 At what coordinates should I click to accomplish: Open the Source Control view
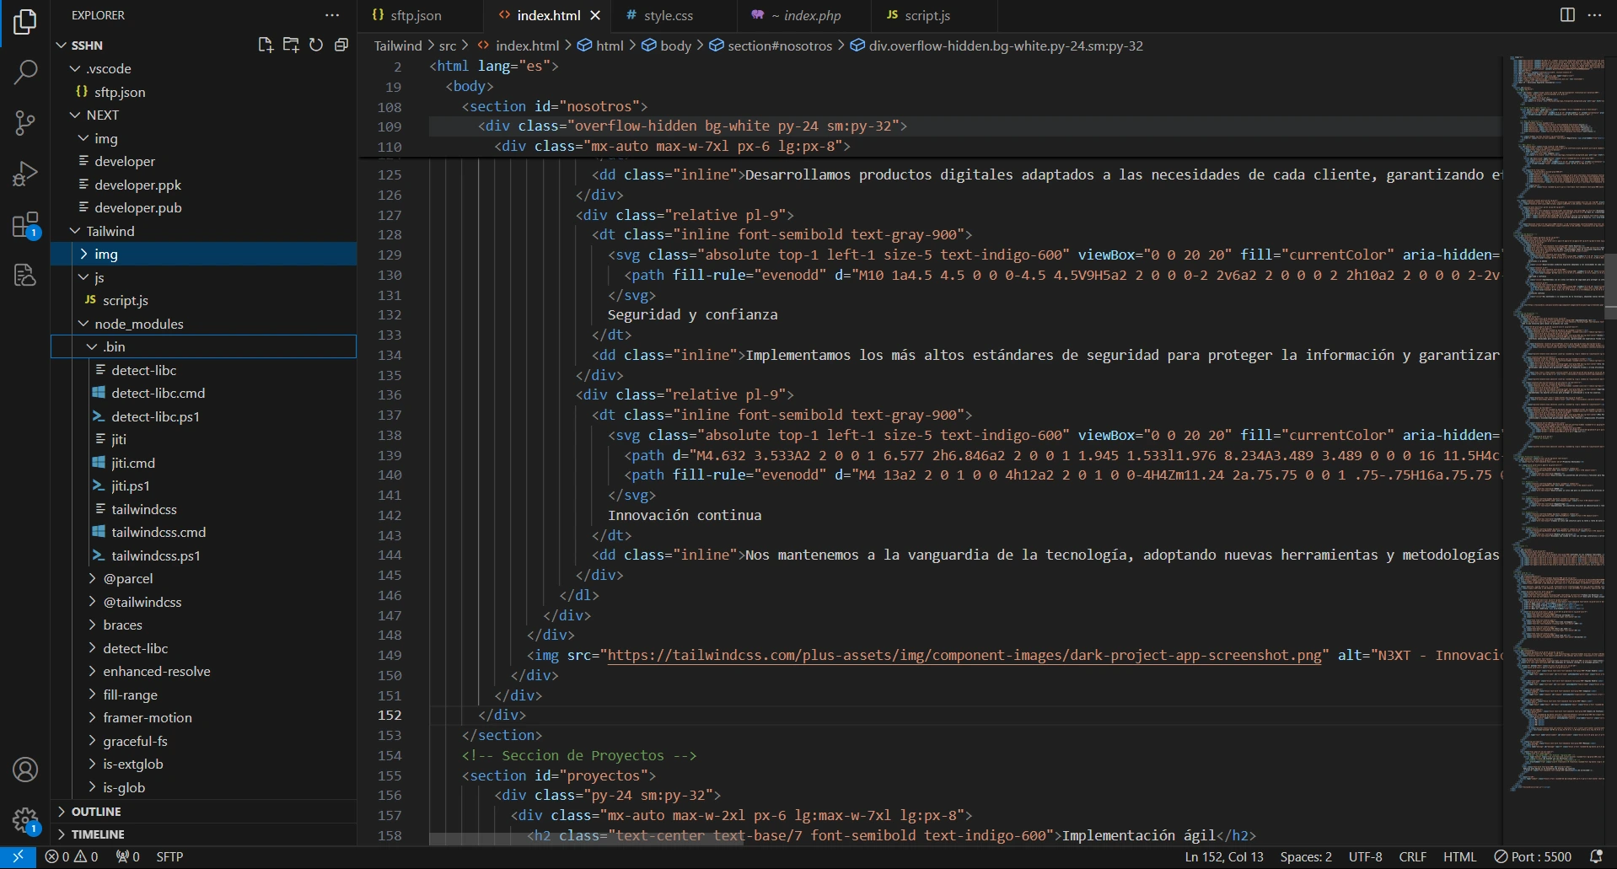click(x=25, y=123)
